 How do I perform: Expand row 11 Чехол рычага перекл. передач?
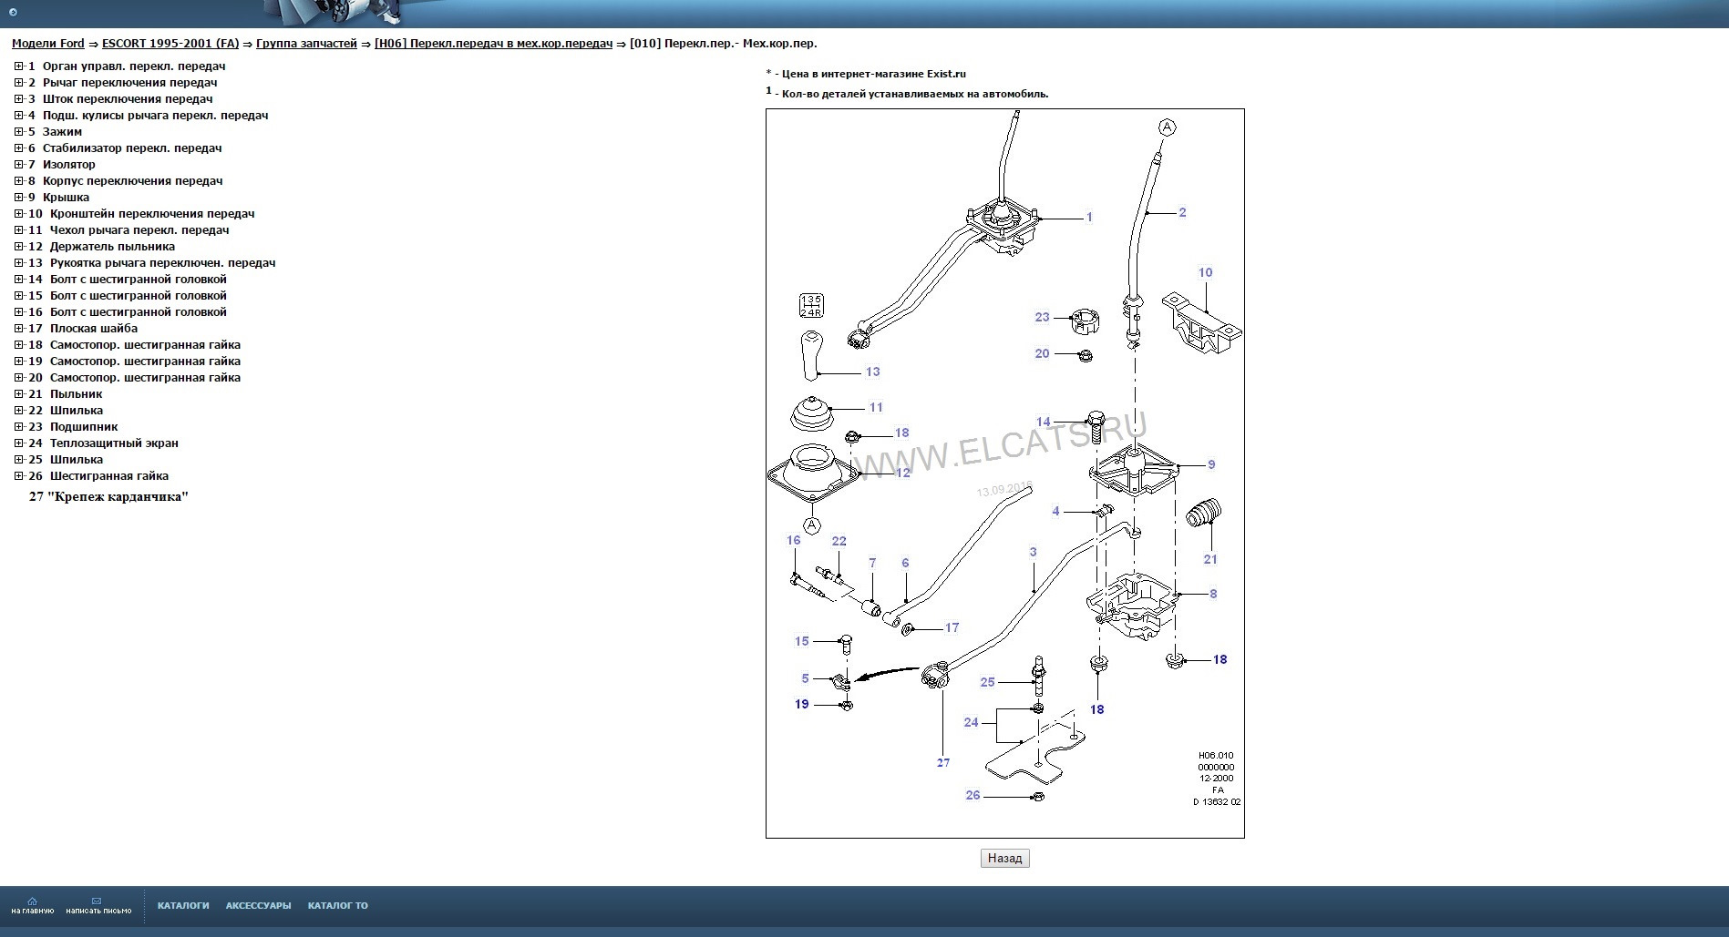coord(18,230)
